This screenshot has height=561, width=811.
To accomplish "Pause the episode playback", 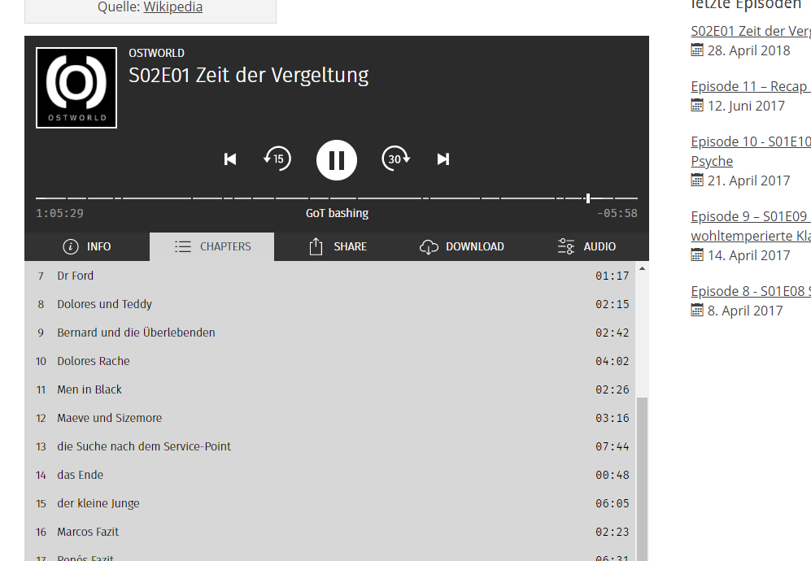I will [x=337, y=160].
